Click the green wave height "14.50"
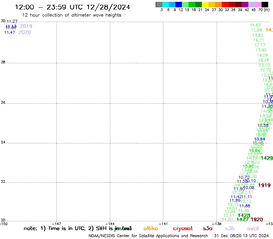This screenshot has width=273, height=239. (227, 219)
